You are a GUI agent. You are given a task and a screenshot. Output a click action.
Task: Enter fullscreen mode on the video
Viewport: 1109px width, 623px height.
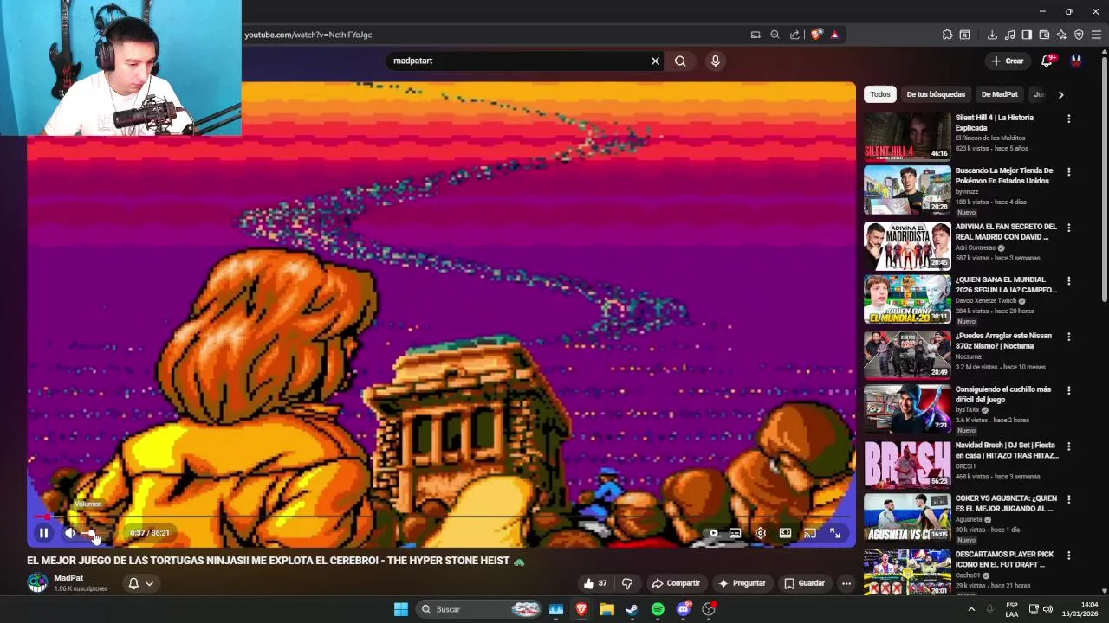(x=835, y=533)
